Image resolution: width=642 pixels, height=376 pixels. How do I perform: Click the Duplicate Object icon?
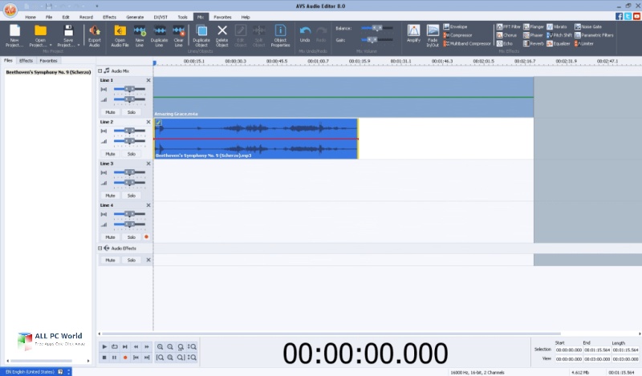(x=201, y=34)
